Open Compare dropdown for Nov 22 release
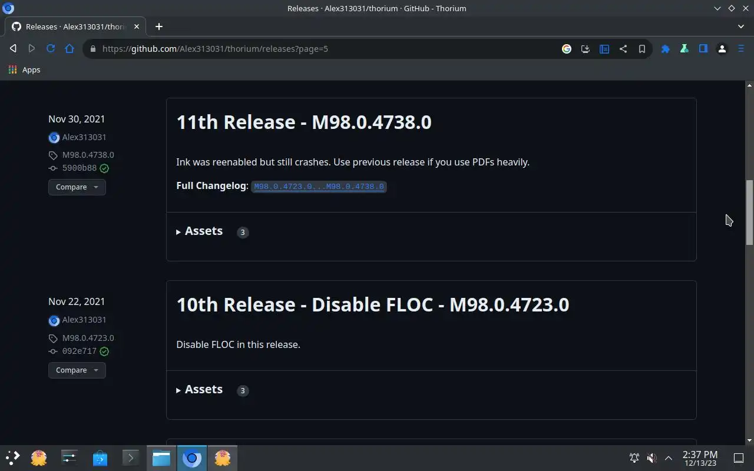The height and width of the screenshot is (471, 754). pyautogui.click(x=77, y=370)
